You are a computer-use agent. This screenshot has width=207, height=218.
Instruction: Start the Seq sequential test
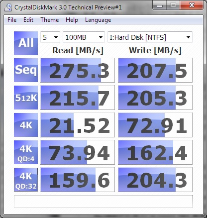[x=26, y=70]
